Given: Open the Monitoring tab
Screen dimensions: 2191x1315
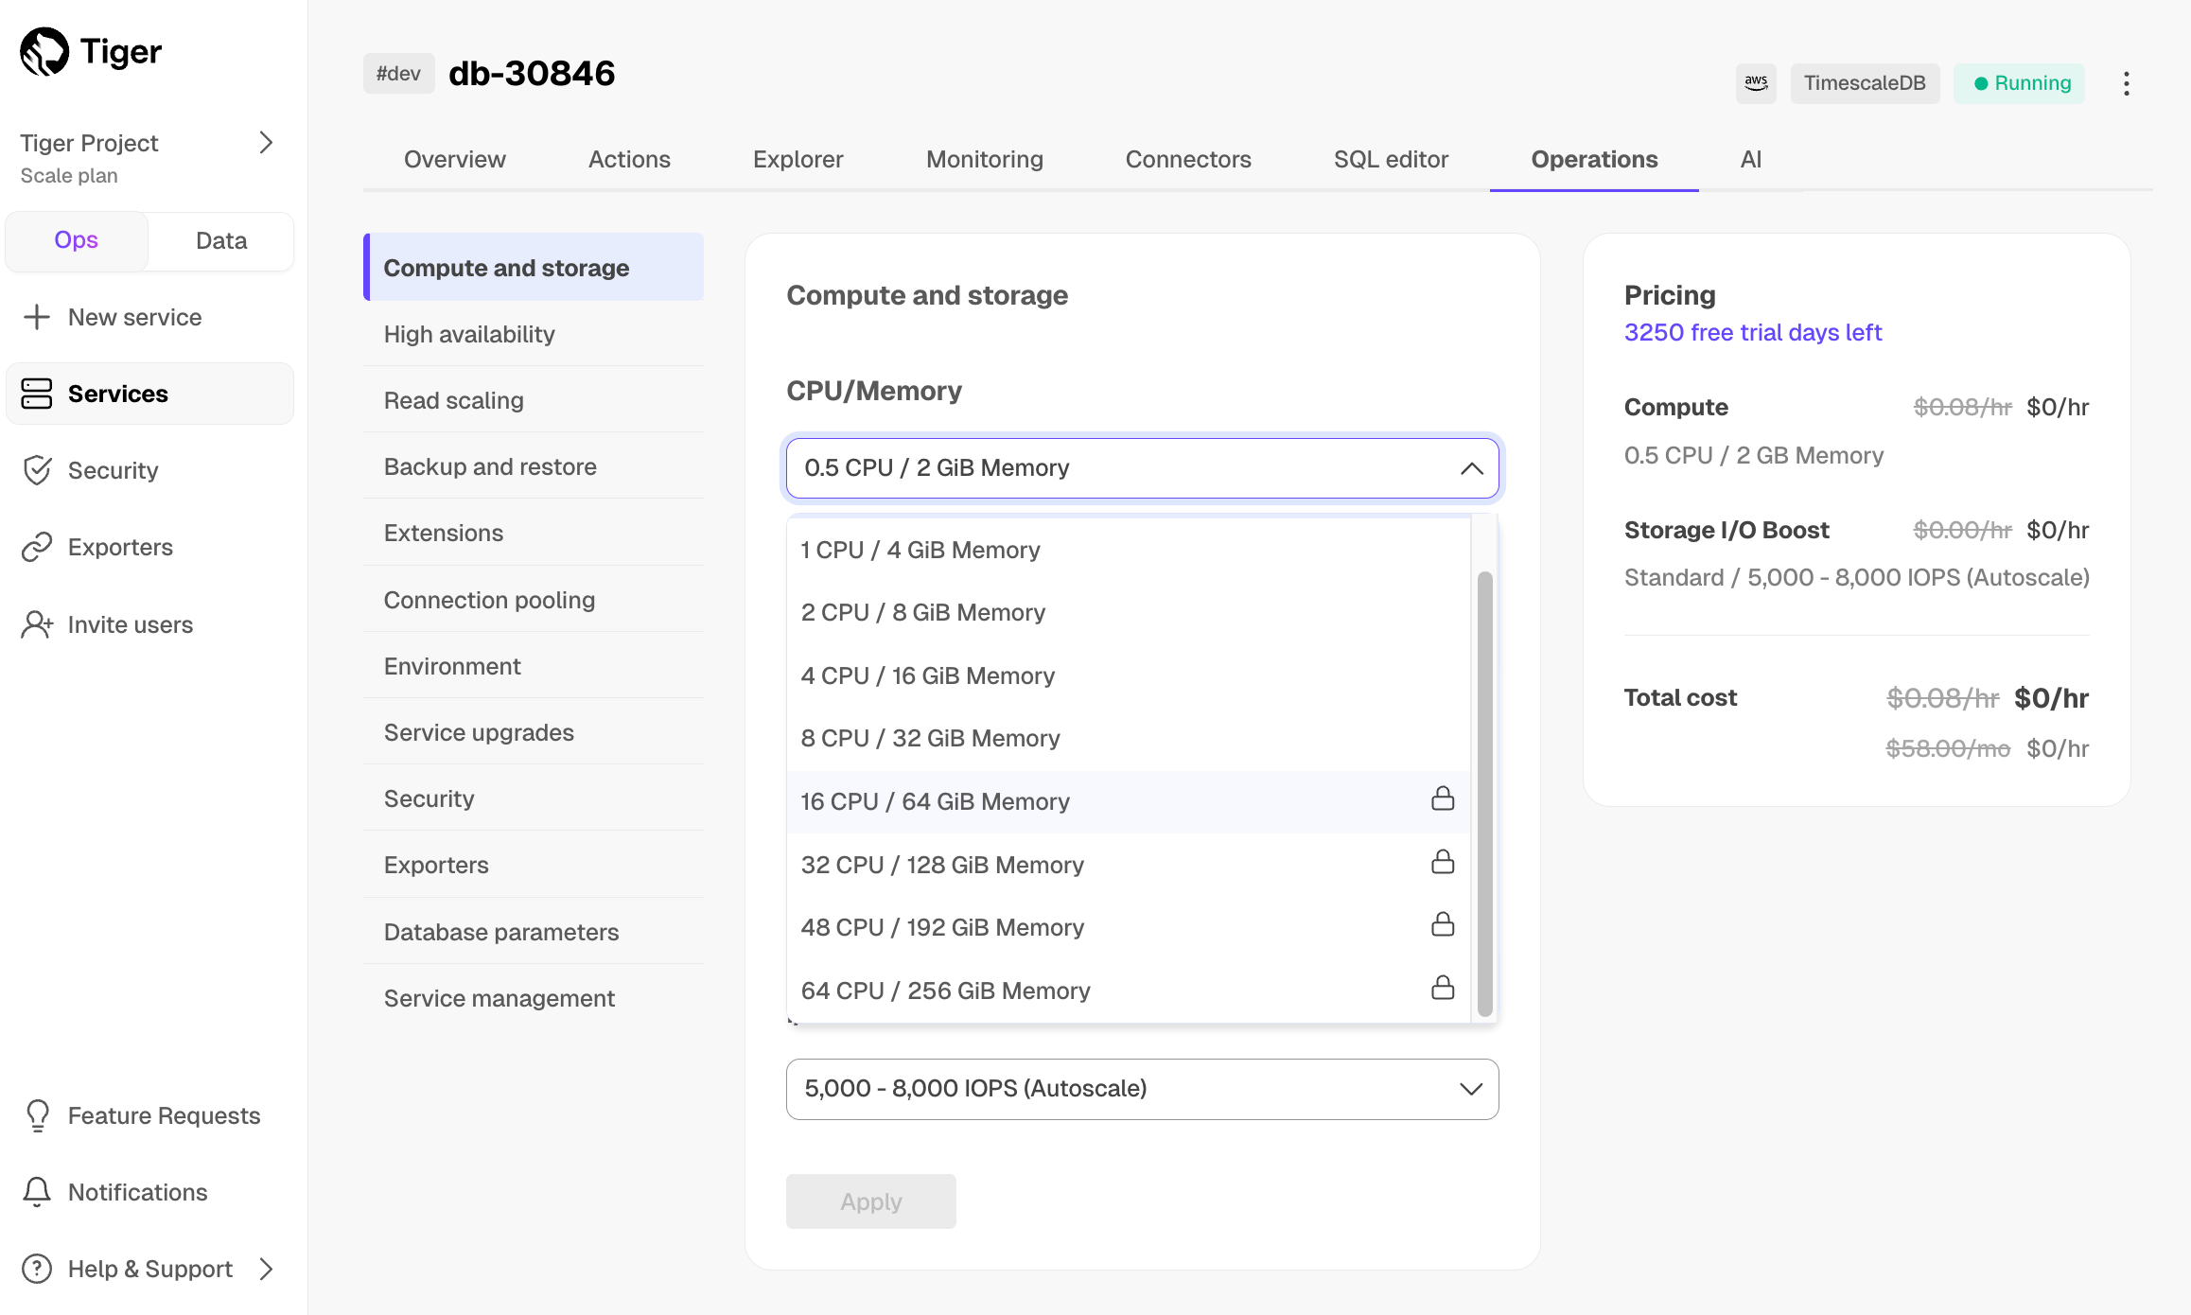Looking at the screenshot, I should (x=984, y=159).
